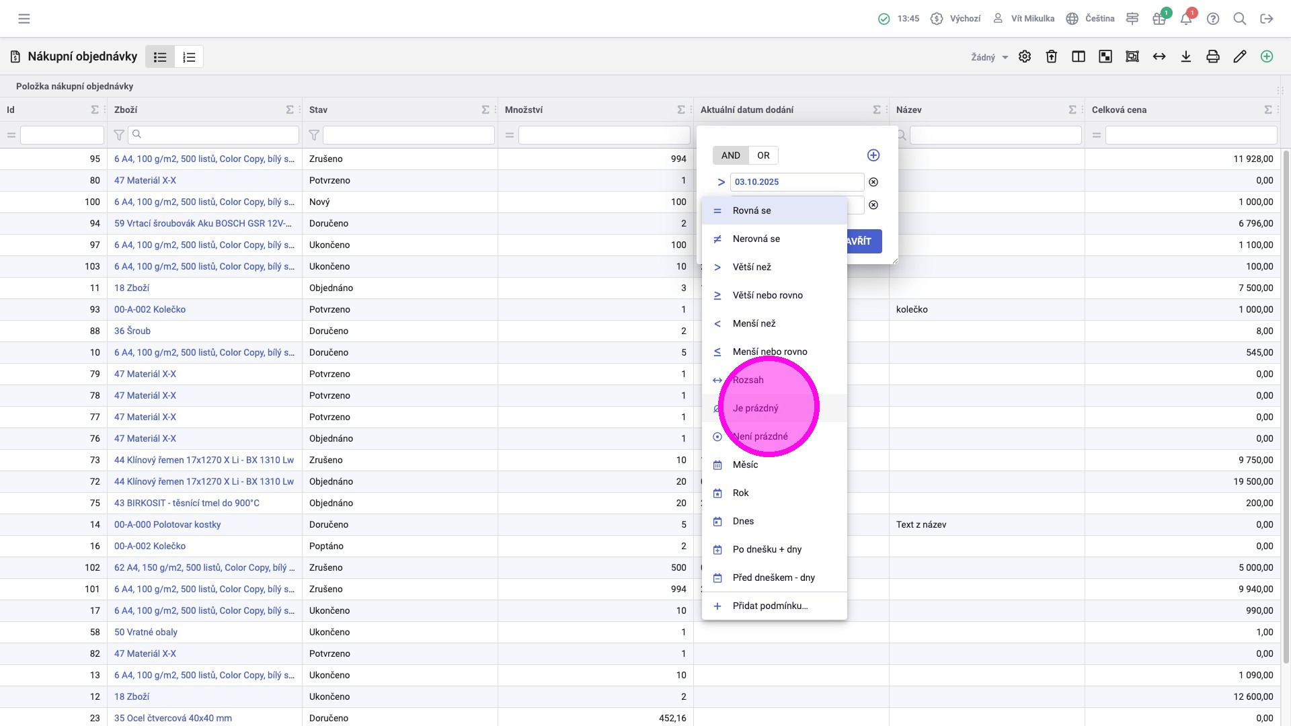Viewport: 1291px width, 726px height.
Task: Expand the Žádný view dropdown
Action: (989, 57)
